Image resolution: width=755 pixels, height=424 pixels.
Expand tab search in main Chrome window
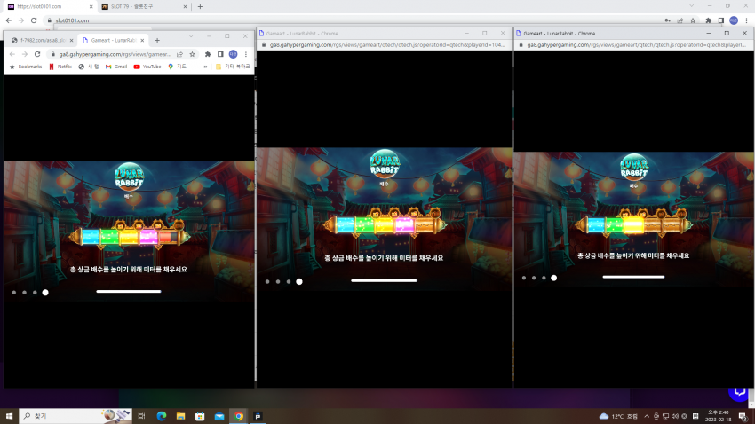pos(691,6)
